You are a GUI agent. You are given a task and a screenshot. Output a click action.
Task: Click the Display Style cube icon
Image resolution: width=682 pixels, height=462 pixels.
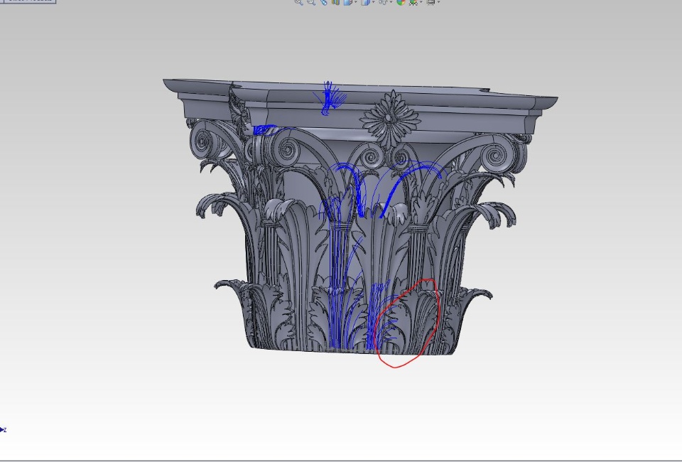365,2
